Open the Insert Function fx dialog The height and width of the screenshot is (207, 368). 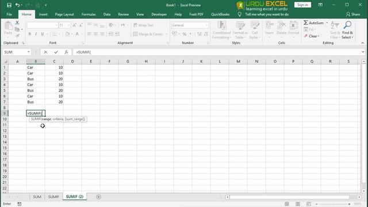click(x=67, y=52)
